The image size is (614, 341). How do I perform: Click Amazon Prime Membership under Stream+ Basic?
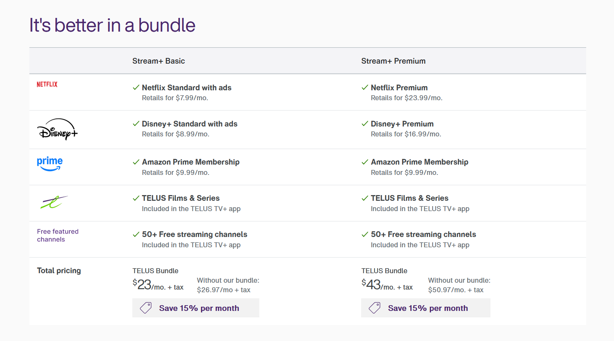191,162
